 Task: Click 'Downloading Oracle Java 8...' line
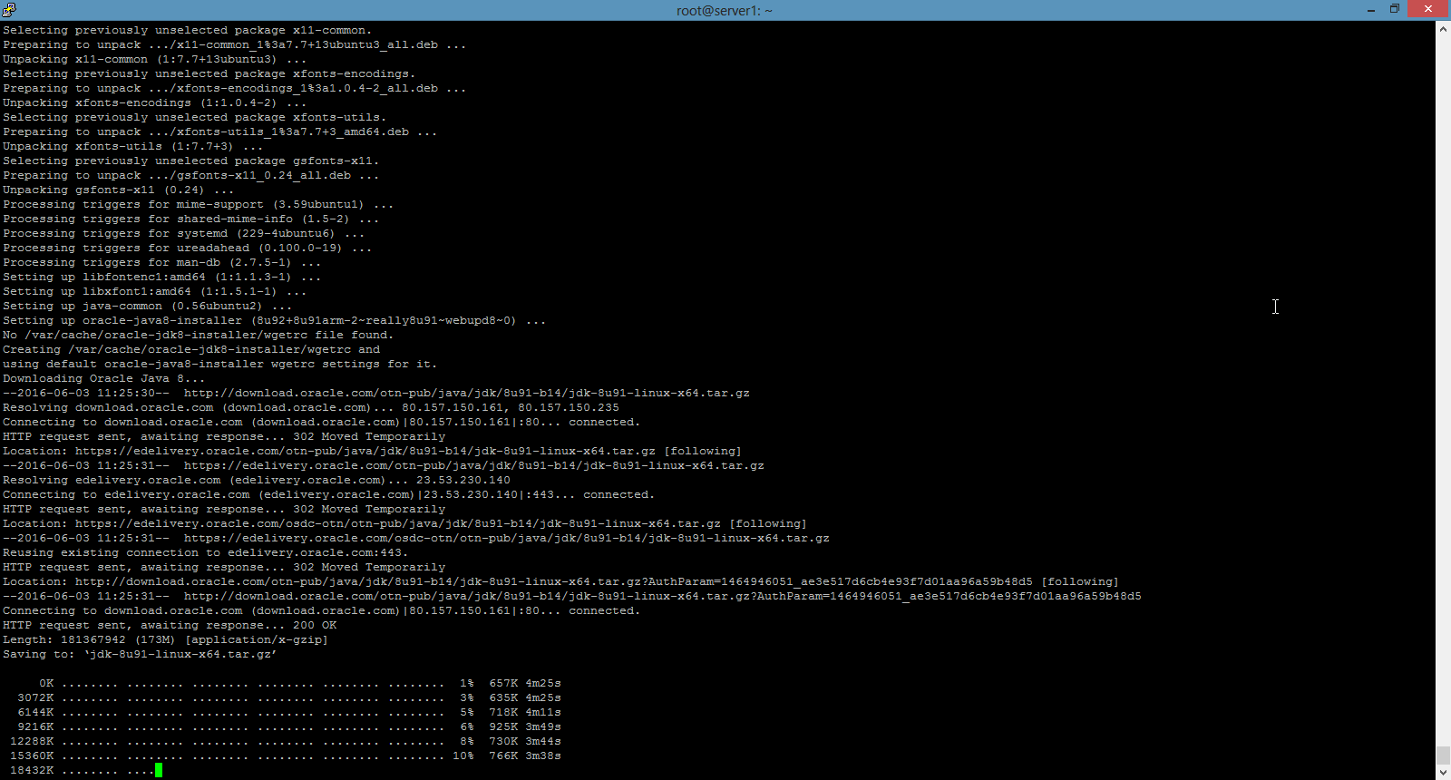click(103, 378)
